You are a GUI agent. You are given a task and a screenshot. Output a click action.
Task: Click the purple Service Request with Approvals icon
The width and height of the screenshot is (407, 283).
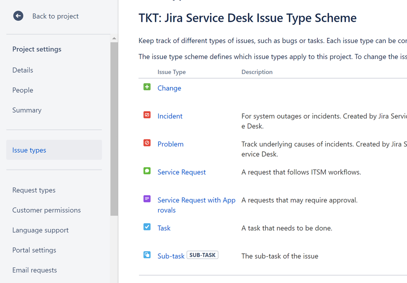147,199
